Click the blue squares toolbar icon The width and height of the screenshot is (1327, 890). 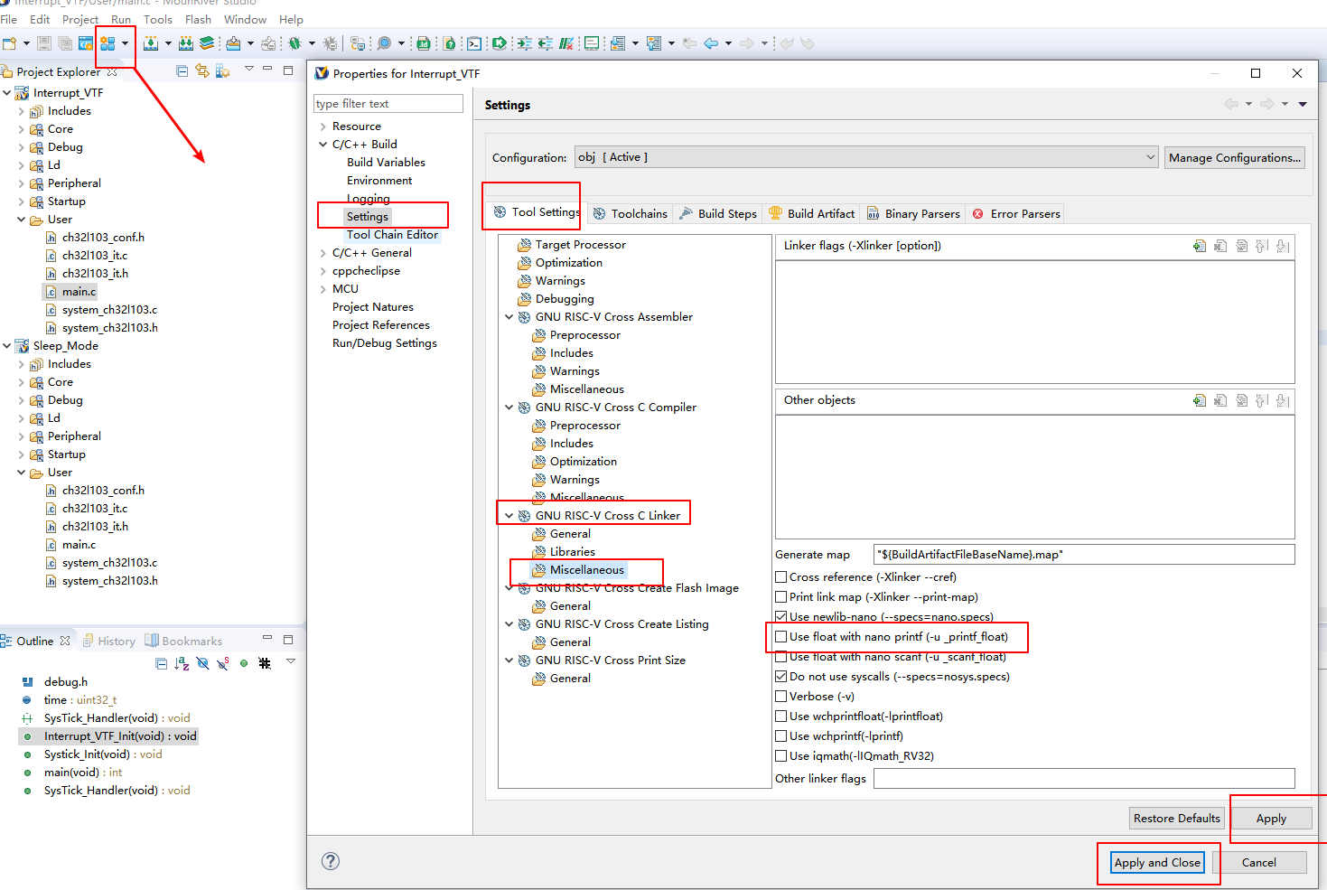pyautogui.click(x=107, y=43)
